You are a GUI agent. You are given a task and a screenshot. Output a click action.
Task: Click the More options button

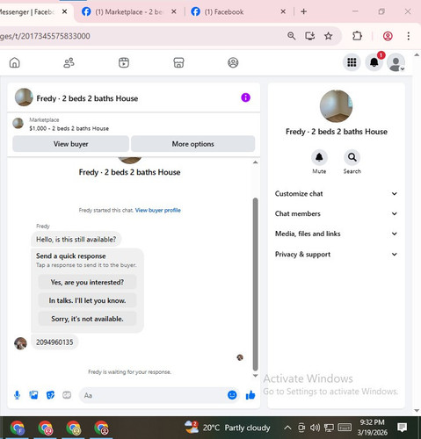point(192,144)
